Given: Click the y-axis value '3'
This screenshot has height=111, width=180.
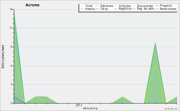Looking at the screenshot, I should tap(11, 84).
